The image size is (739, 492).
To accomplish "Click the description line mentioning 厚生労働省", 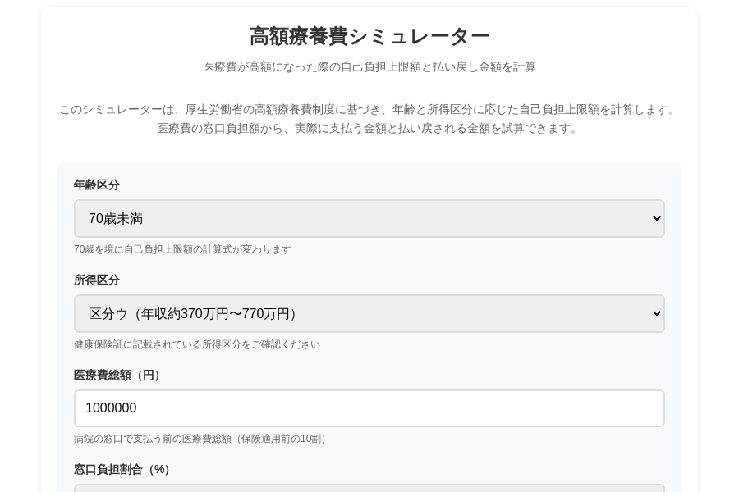I will click(x=369, y=110).
